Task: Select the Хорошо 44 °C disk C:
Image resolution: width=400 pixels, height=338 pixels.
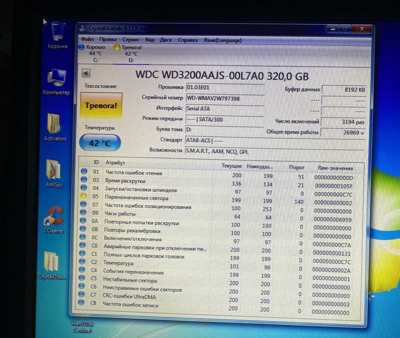Action: [93, 53]
